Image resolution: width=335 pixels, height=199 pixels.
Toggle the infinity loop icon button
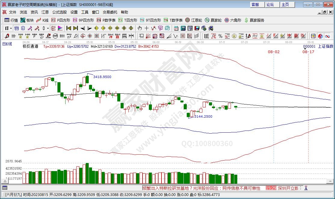[x=327, y=36]
